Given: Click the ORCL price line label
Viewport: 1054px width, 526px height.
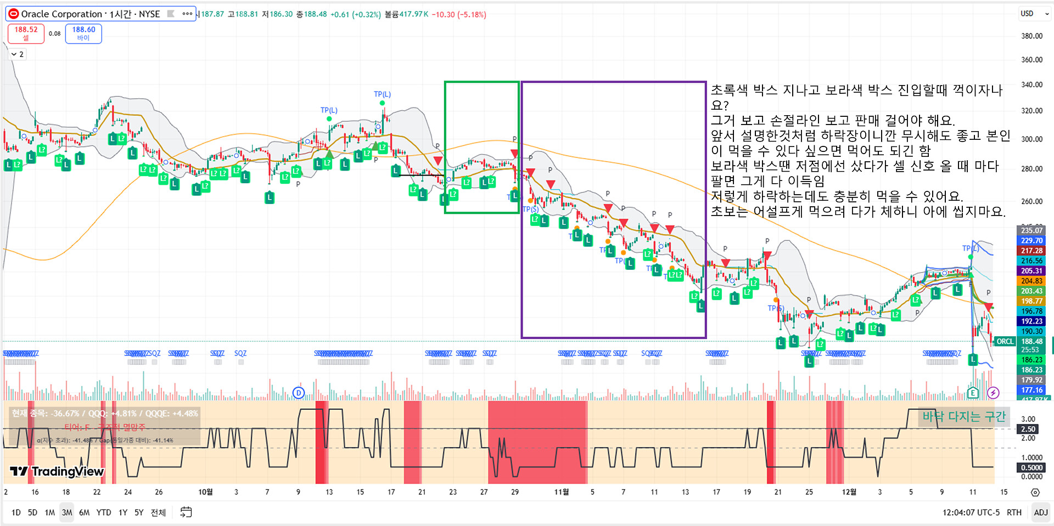Looking at the screenshot, I should tap(1005, 342).
